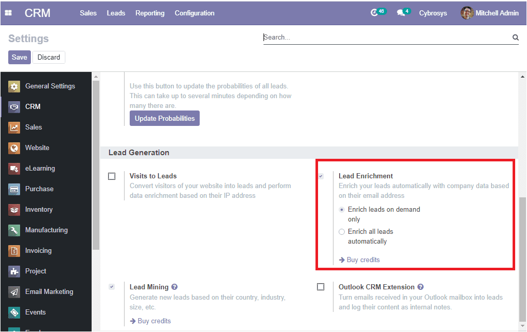Click the sidebar vertical scrollbar thumb
Image resolution: width=527 pixels, height=332 pixels.
click(96, 165)
